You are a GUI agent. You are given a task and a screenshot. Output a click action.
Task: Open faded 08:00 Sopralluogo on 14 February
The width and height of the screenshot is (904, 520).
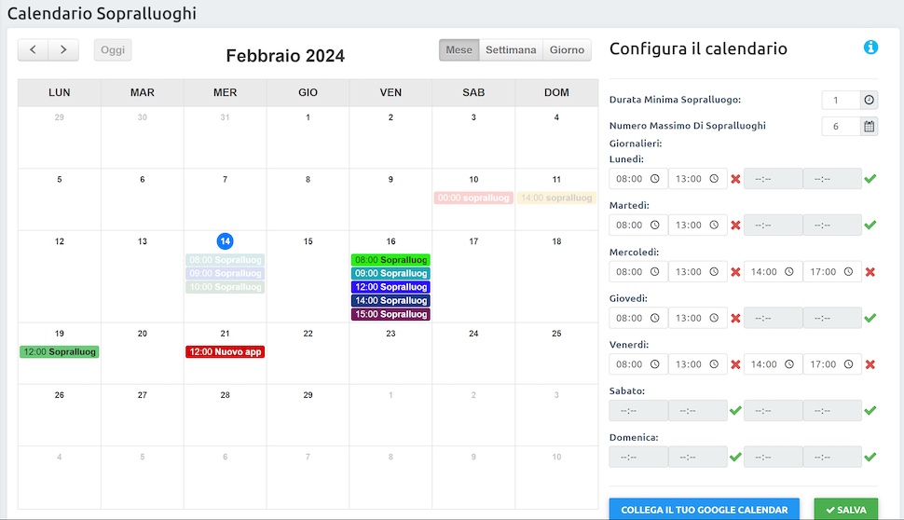tap(225, 260)
